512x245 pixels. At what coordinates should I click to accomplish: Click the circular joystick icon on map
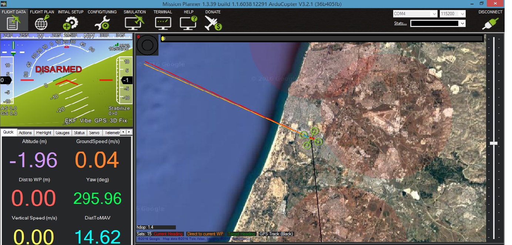[x=147, y=46]
